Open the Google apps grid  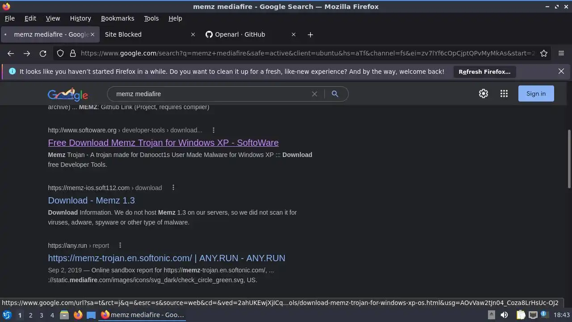point(504,93)
